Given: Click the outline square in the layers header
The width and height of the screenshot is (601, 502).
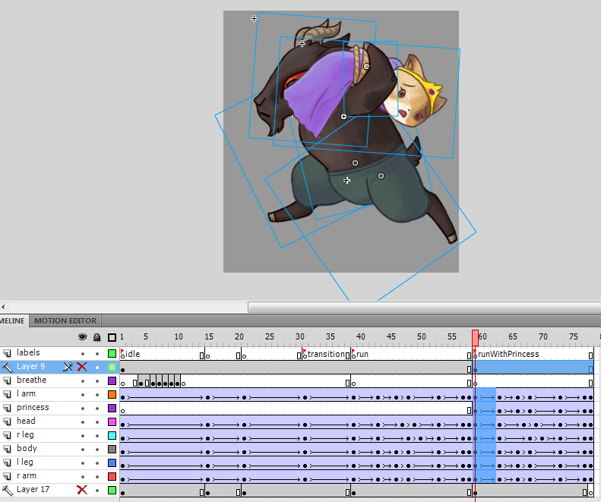Looking at the screenshot, I should pyautogui.click(x=112, y=338).
